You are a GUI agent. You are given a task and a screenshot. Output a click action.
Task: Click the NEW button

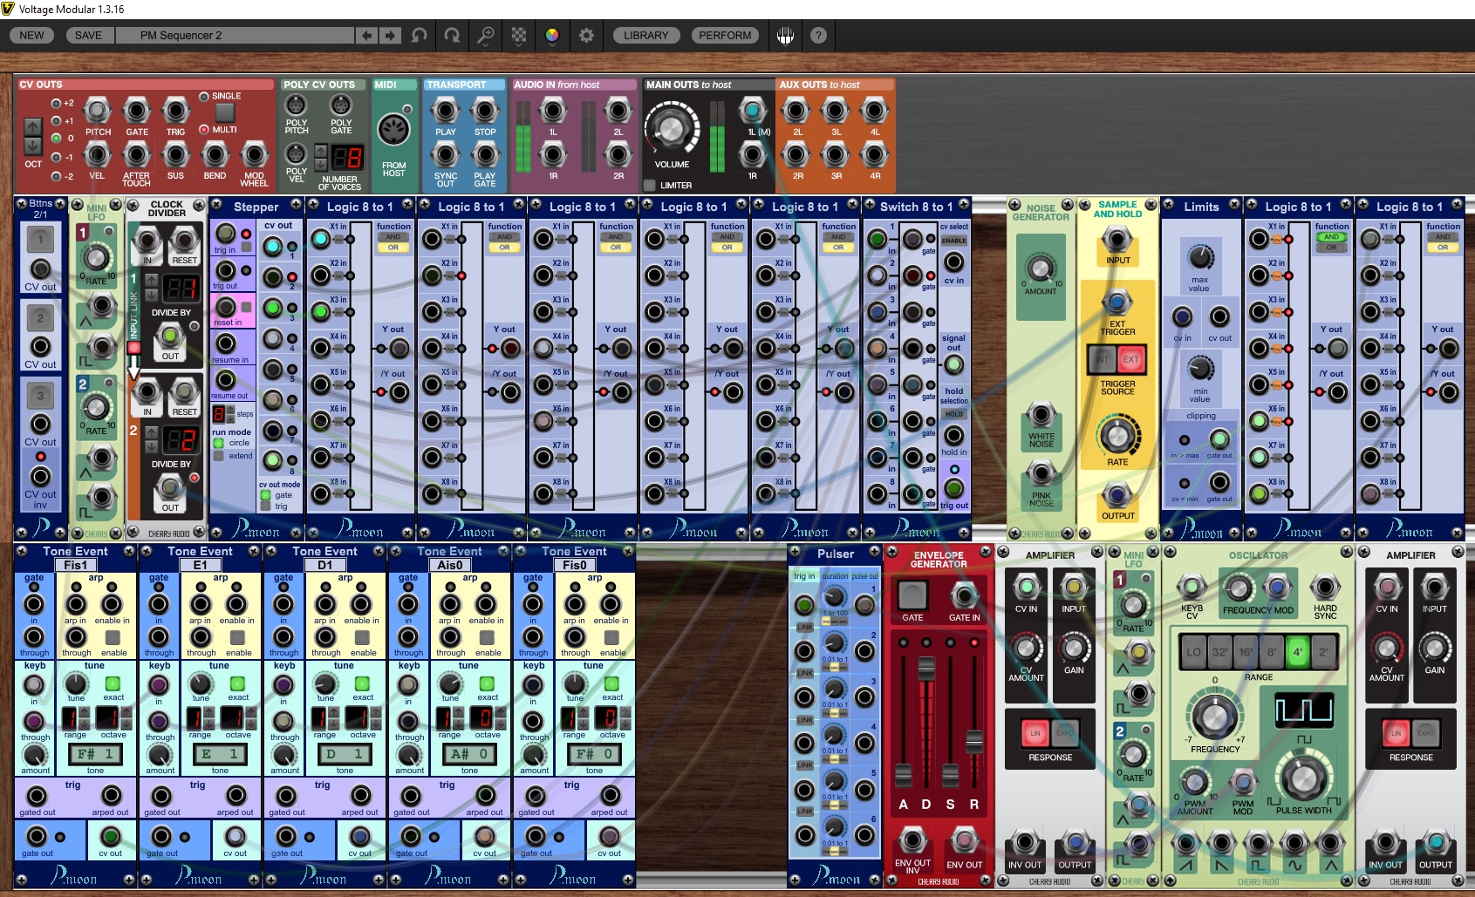(x=32, y=36)
